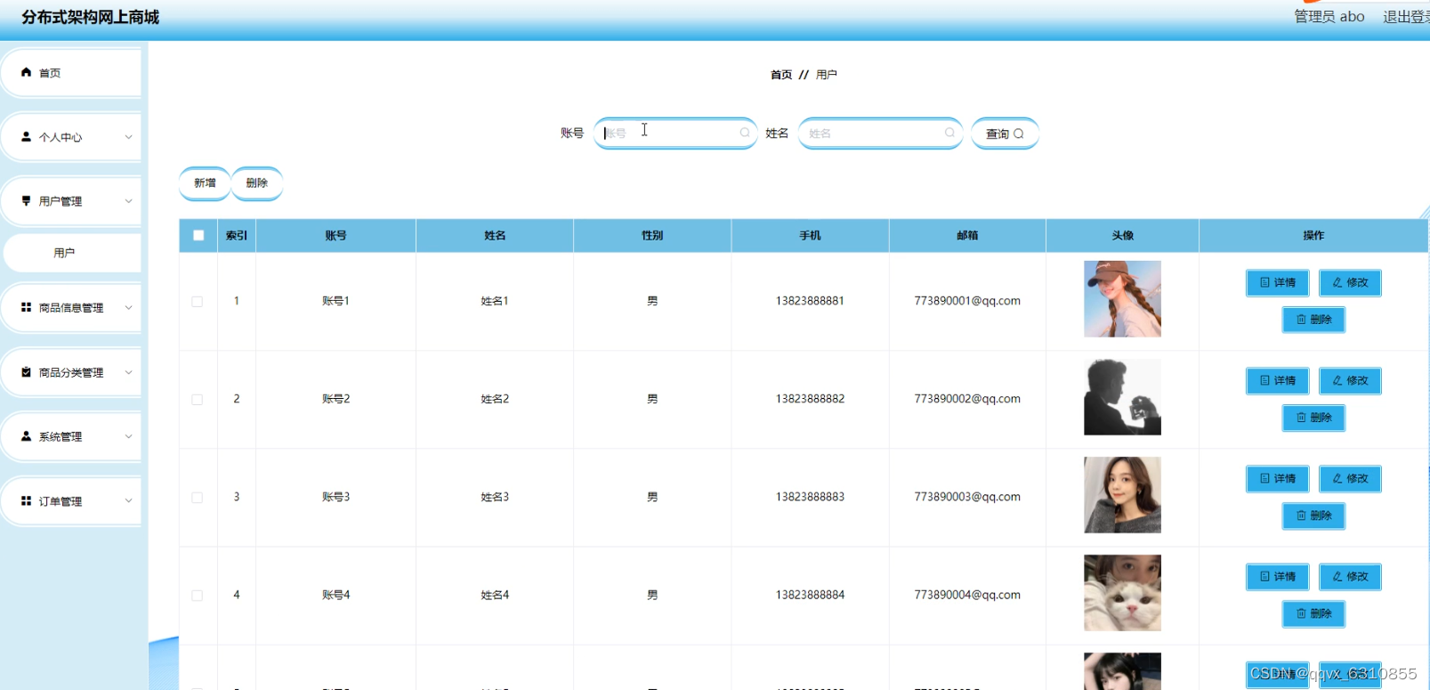Expand the 订单管理 chevron
This screenshot has width=1430, height=690.
[x=128, y=500]
